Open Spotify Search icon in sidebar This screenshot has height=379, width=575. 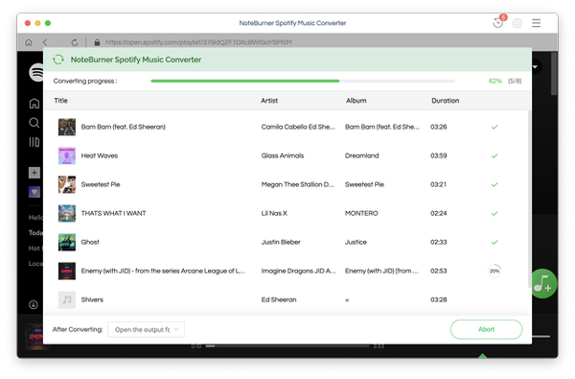tap(34, 123)
